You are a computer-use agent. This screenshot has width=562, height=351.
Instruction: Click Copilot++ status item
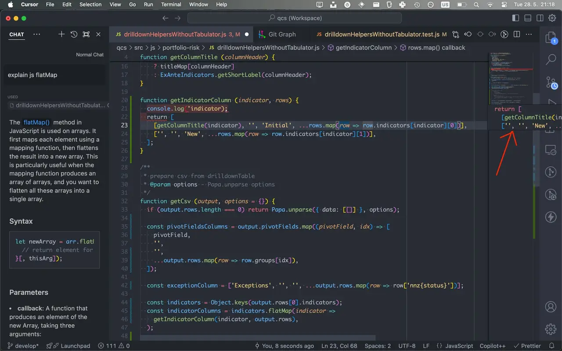pyautogui.click(x=494, y=346)
